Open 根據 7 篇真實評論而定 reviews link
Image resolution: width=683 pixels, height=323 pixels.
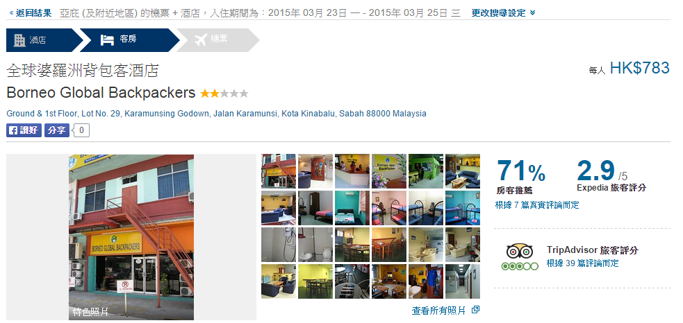tap(537, 205)
